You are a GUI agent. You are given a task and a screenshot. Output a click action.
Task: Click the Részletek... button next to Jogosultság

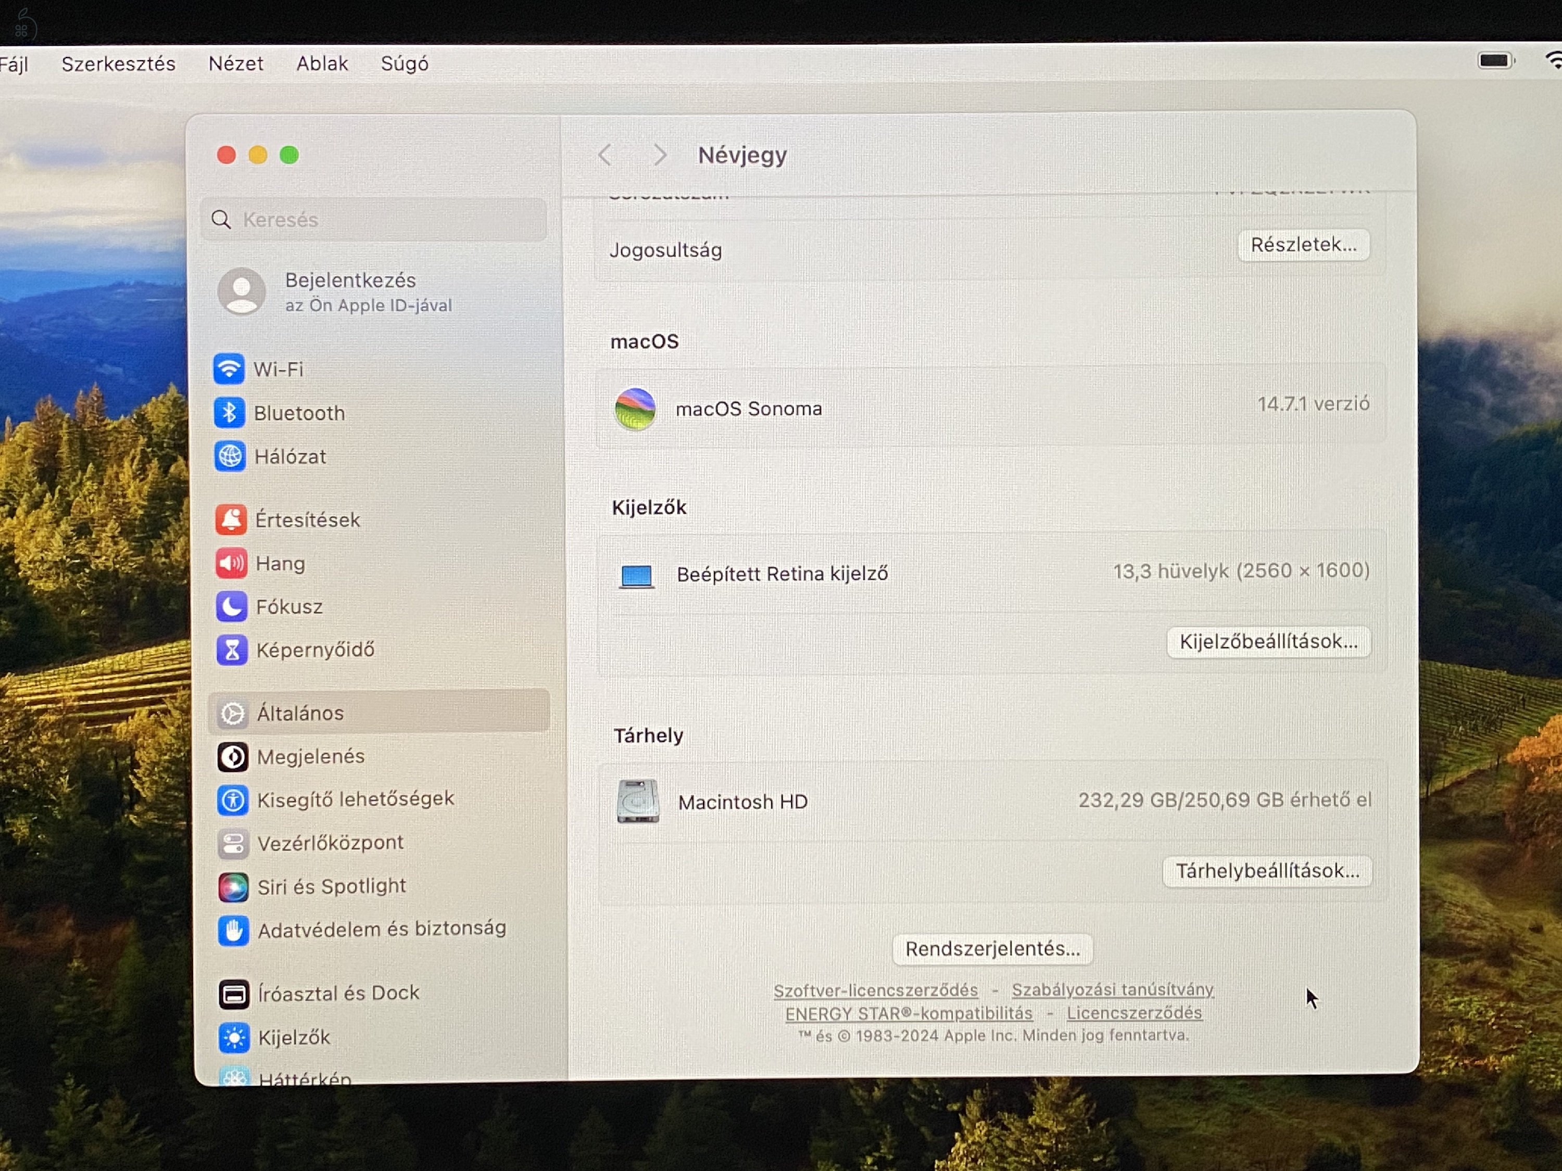[x=1304, y=245]
